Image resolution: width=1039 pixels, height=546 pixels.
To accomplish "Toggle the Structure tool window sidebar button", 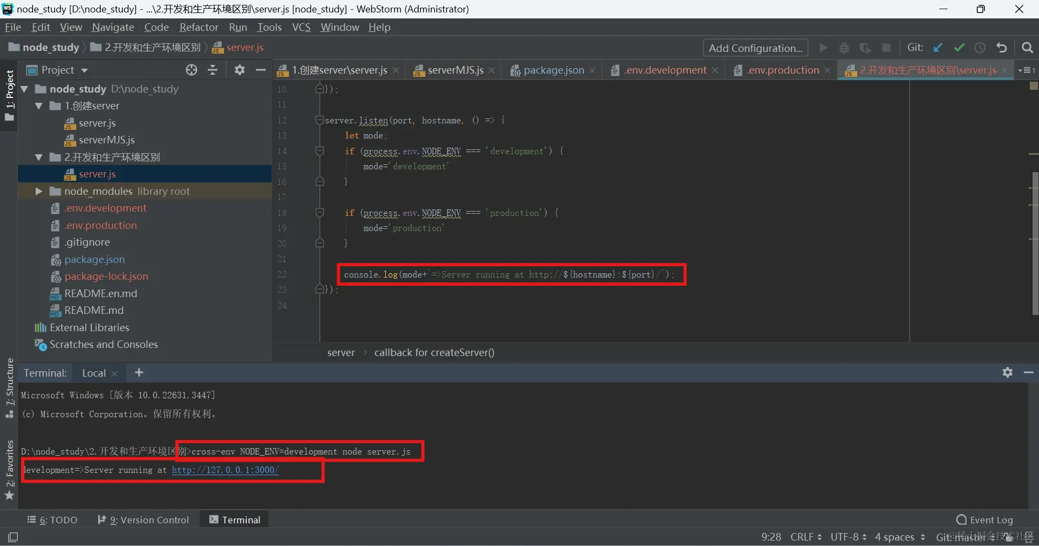I will 9,387.
